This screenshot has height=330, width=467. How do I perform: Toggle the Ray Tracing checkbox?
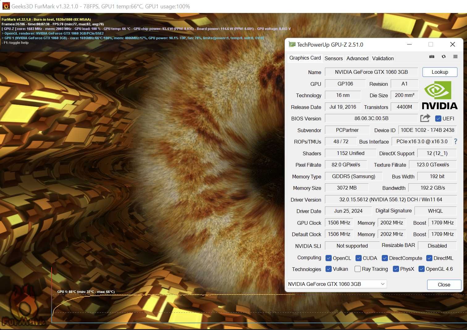point(358,269)
